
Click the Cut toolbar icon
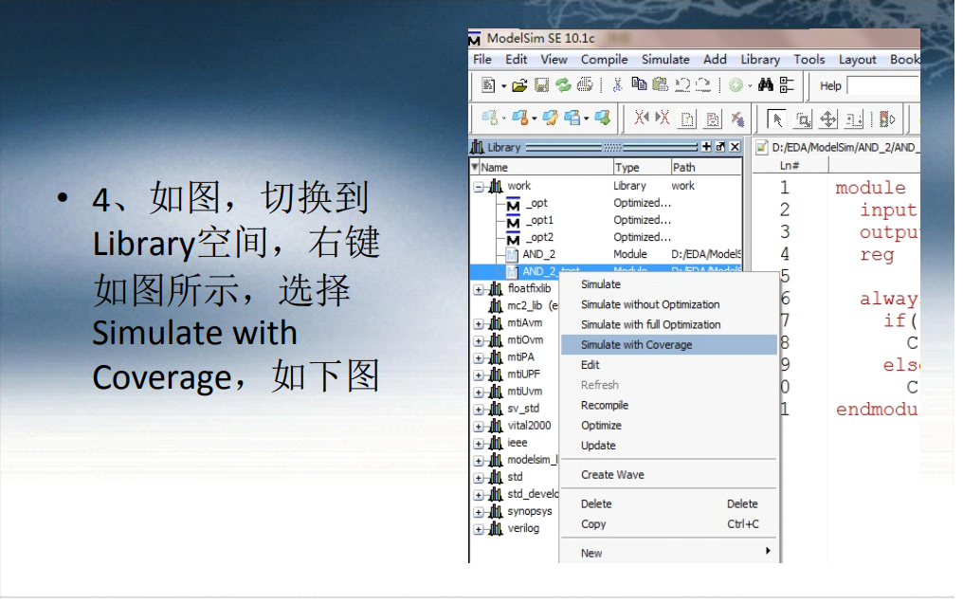tap(617, 85)
